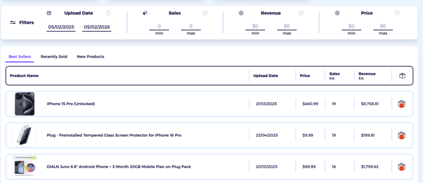Click the upload date 20/10/2025

(266, 167)
